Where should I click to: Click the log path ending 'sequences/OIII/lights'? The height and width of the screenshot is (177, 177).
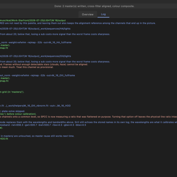point(35,56)
